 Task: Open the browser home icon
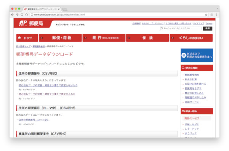[x=27, y=15]
